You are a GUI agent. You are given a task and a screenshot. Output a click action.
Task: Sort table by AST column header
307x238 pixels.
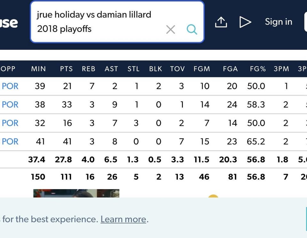click(111, 69)
